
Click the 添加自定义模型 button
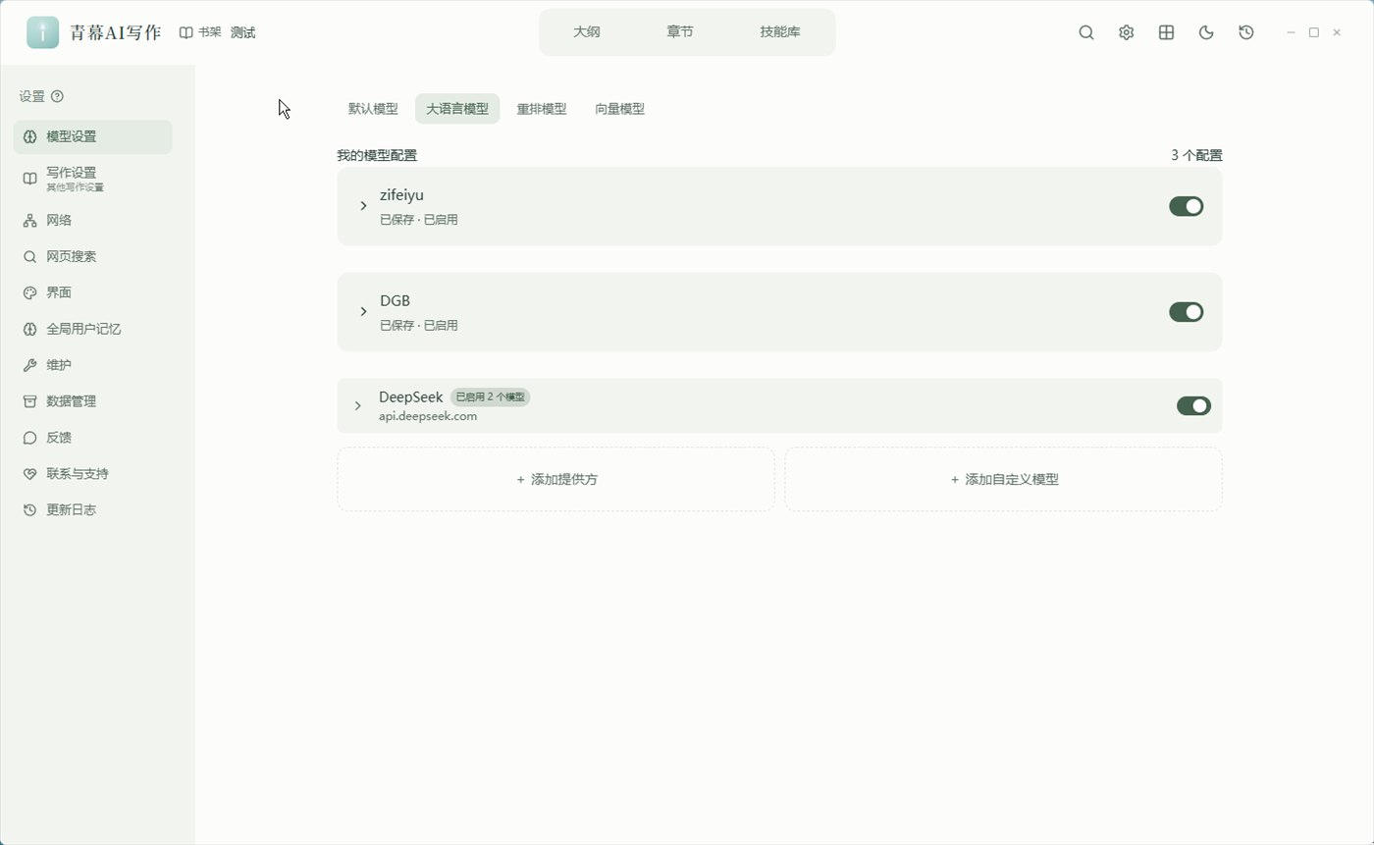coord(1004,479)
